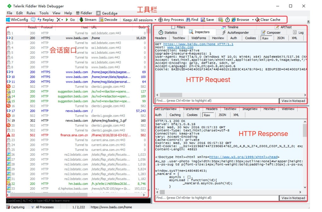Image resolution: width=322 pixels, height=212 pixels.
Task: Switch to the Inspectors tab
Action: point(199,32)
